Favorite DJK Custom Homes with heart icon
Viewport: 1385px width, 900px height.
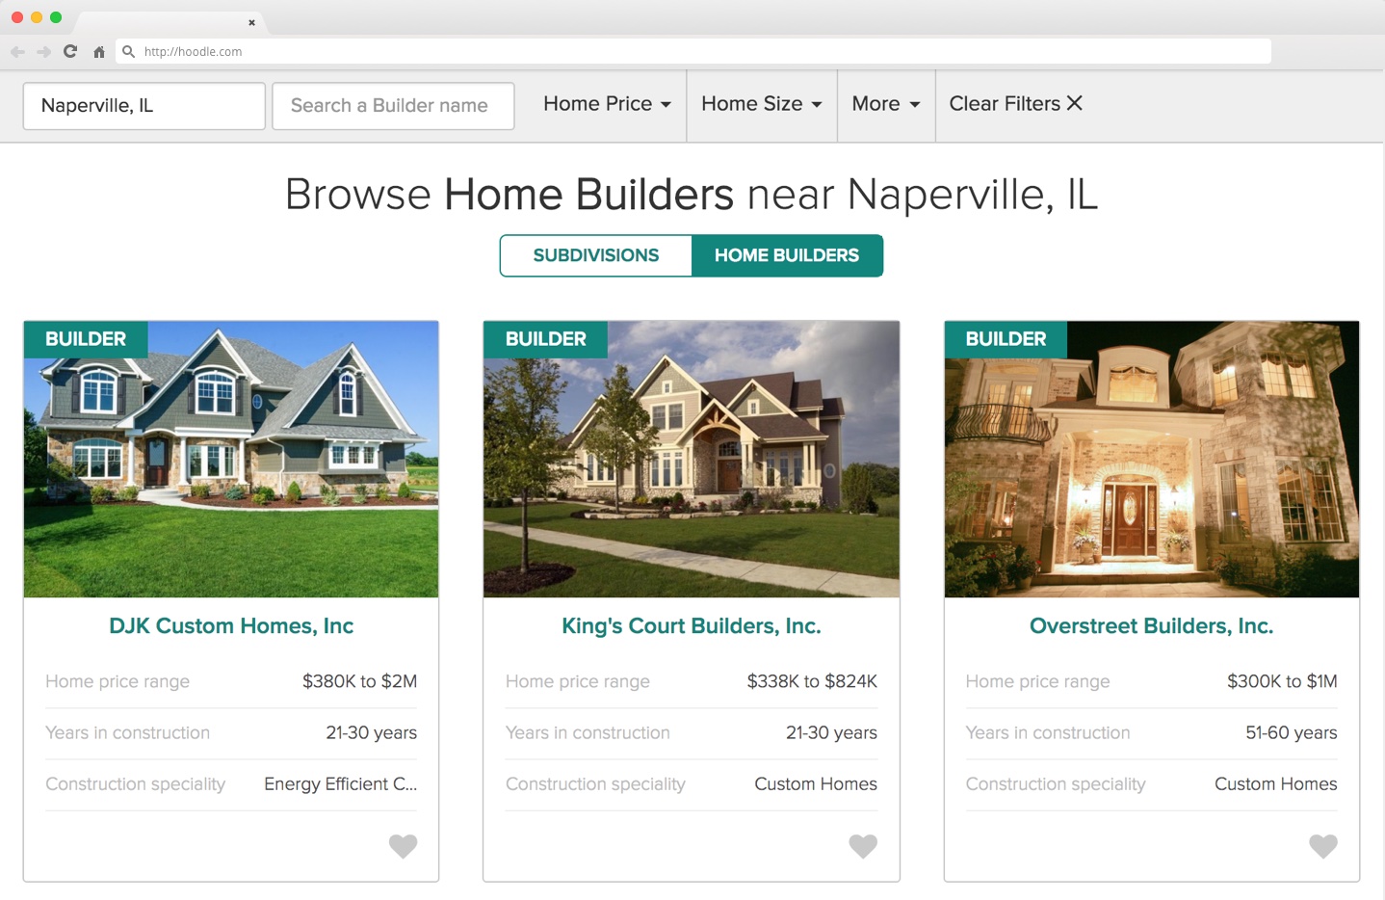pyautogui.click(x=403, y=846)
